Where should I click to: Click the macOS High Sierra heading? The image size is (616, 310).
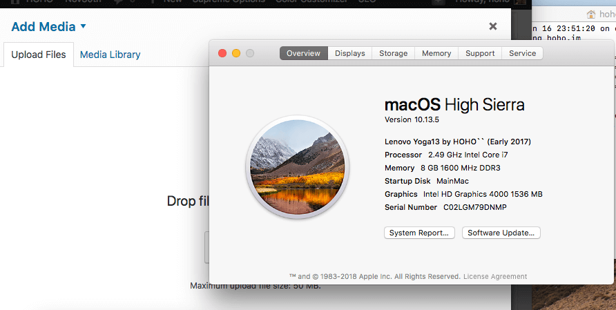(x=454, y=105)
